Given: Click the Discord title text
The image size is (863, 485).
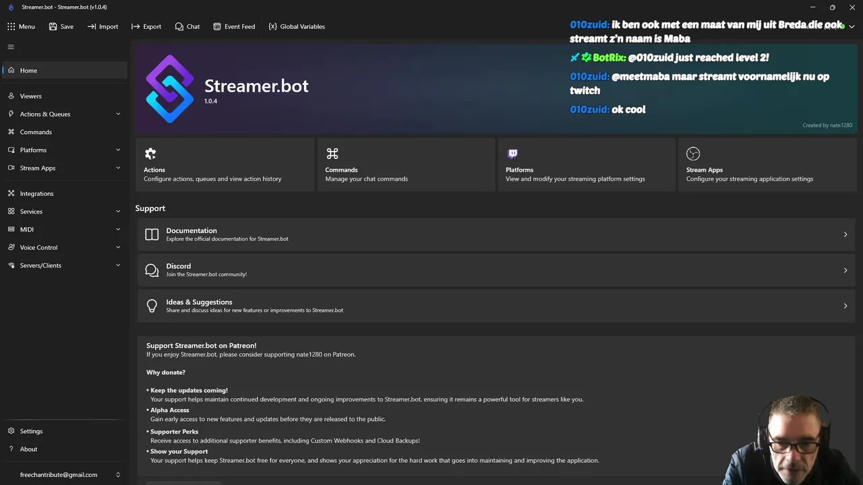Looking at the screenshot, I should pyautogui.click(x=179, y=266).
